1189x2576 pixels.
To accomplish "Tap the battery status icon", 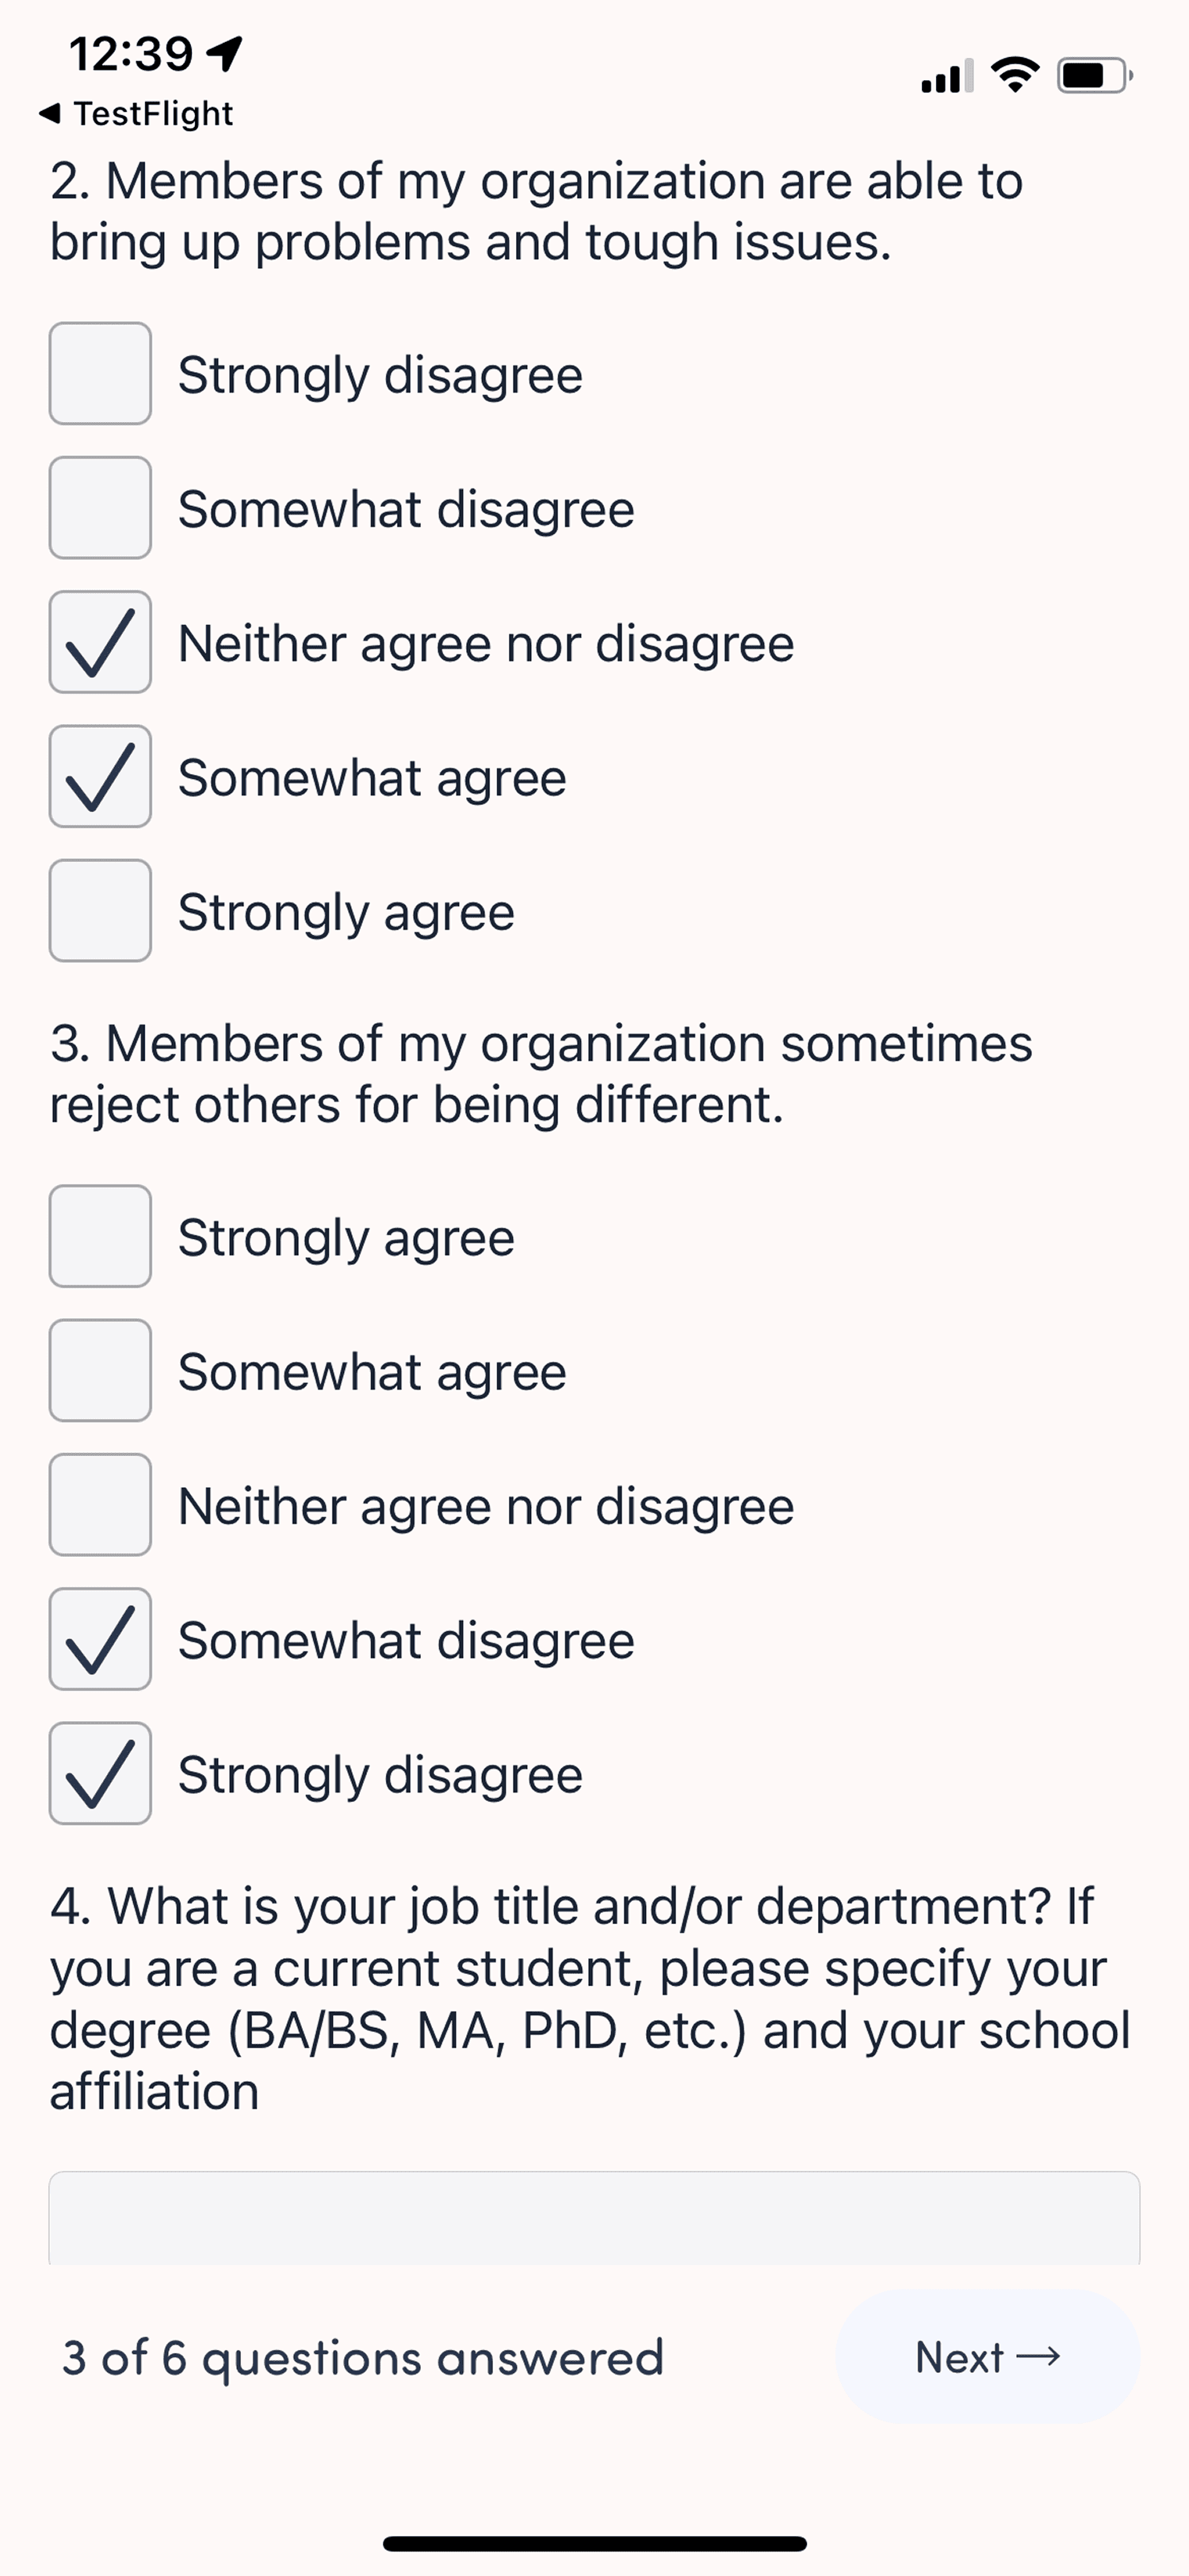I will (1094, 76).
